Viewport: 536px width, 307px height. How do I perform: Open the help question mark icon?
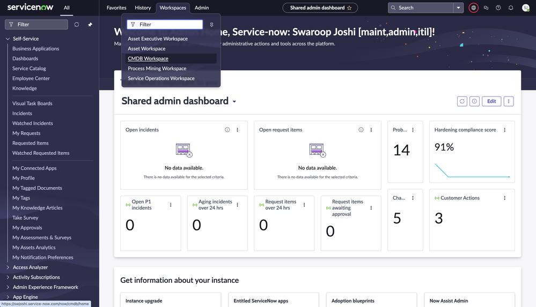click(x=498, y=8)
